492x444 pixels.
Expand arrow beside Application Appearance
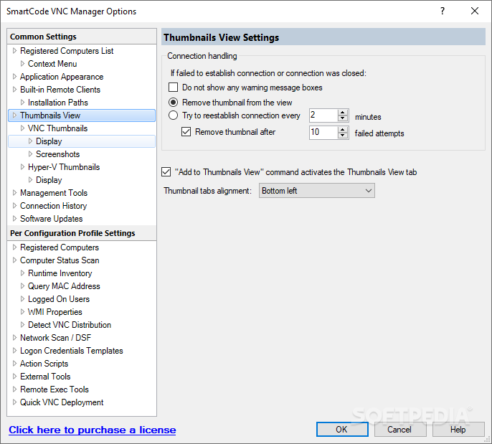tap(14, 76)
